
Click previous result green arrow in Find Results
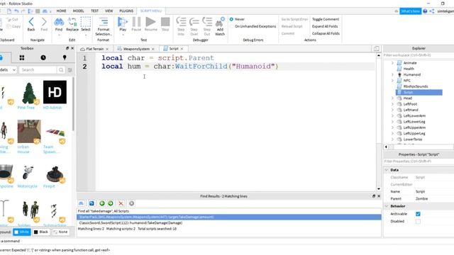coord(102,203)
